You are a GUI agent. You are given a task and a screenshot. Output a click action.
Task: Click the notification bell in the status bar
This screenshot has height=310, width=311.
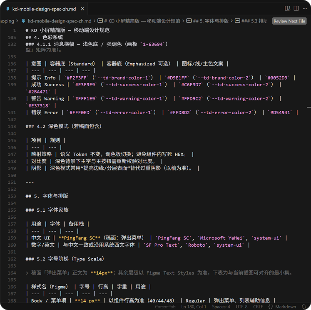point(304,307)
